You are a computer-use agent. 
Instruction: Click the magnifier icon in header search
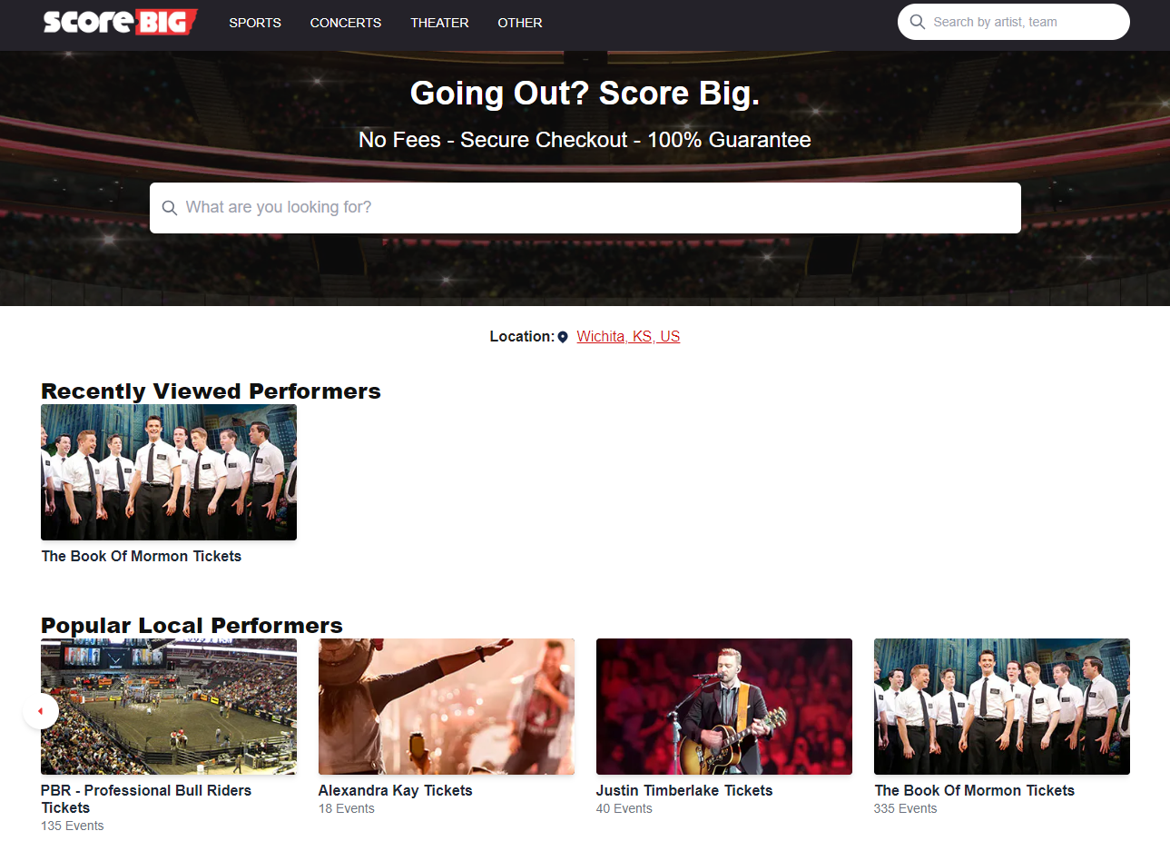[x=918, y=22]
